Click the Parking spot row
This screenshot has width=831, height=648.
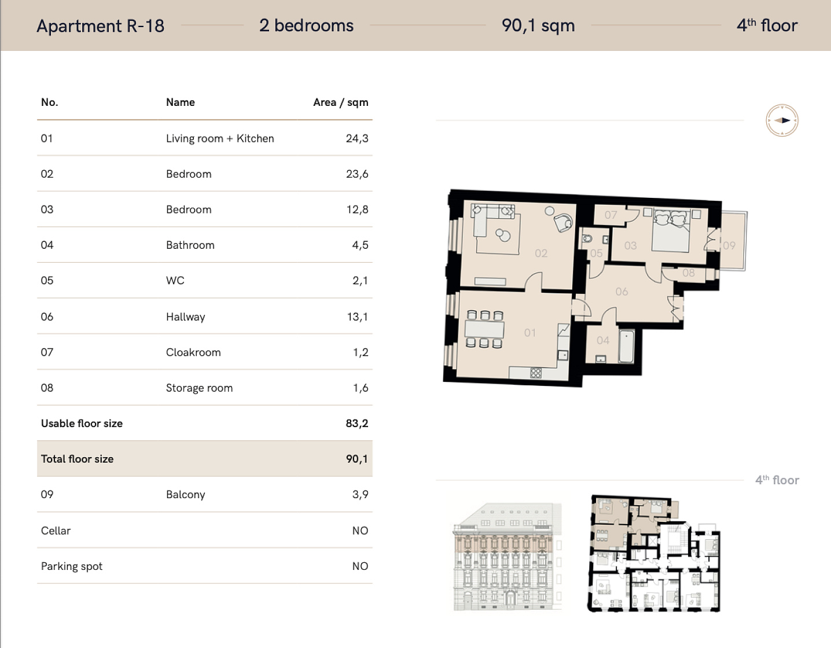click(x=204, y=566)
